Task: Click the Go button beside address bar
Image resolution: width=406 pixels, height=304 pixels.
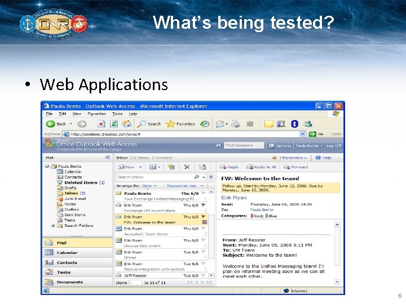Action: point(316,134)
